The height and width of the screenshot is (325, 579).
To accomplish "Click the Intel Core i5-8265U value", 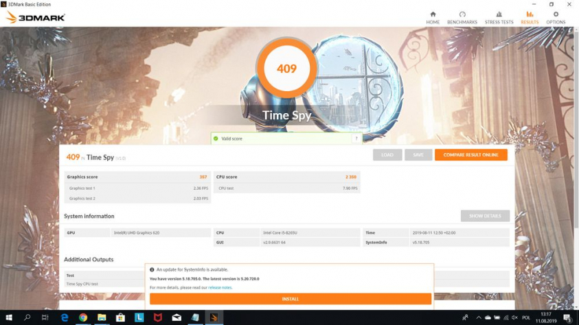I will pos(280,233).
